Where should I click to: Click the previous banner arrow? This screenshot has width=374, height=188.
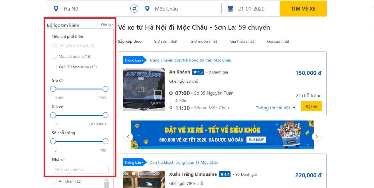pyautogui.click(x=128, y=137)
